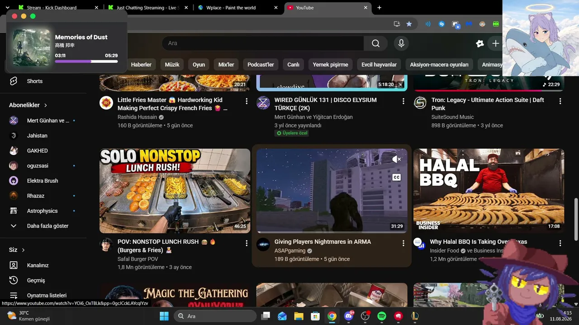Open OBS Studio from the taskbar
The image size is (579, 325).
pos(365,316)
